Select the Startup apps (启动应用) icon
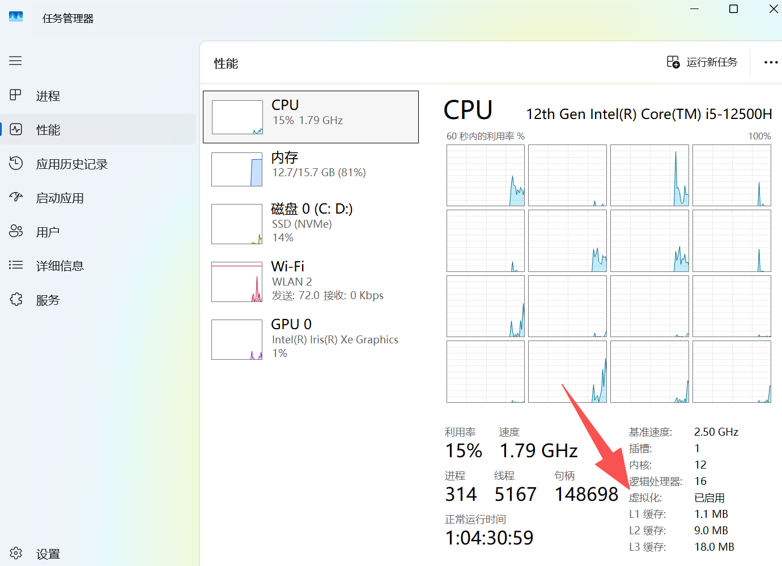Viewport: 782px width, 566px height. (x=16, y=197)
